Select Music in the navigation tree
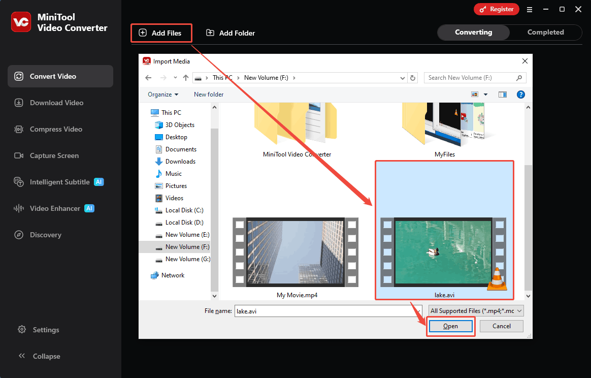 [x=169, y=174]
